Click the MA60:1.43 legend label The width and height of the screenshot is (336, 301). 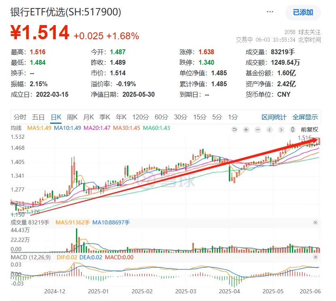pos(156,128)
